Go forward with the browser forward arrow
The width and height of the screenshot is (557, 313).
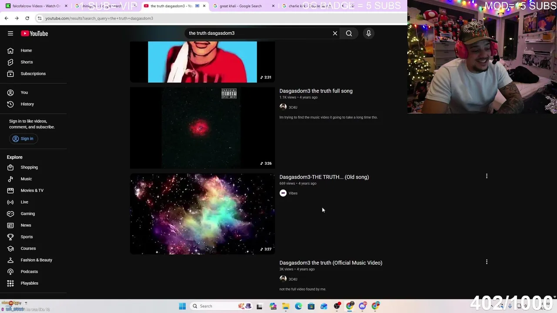[17, 18]
